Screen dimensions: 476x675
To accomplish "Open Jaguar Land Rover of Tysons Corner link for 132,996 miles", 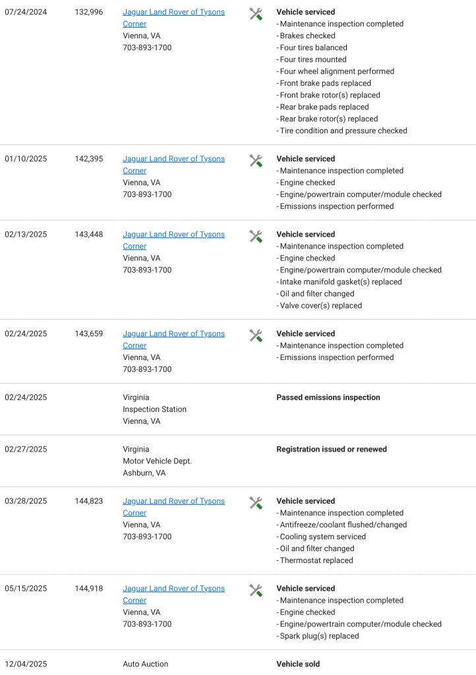I will (x=173, y=18).
